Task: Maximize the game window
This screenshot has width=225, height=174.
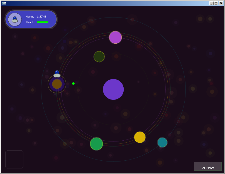Action: (216, 3)
